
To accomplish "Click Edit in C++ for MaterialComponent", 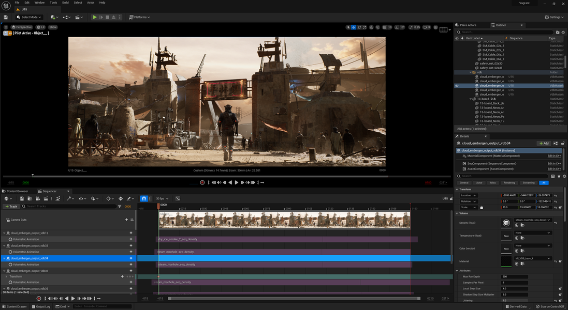I will (554, 156).
